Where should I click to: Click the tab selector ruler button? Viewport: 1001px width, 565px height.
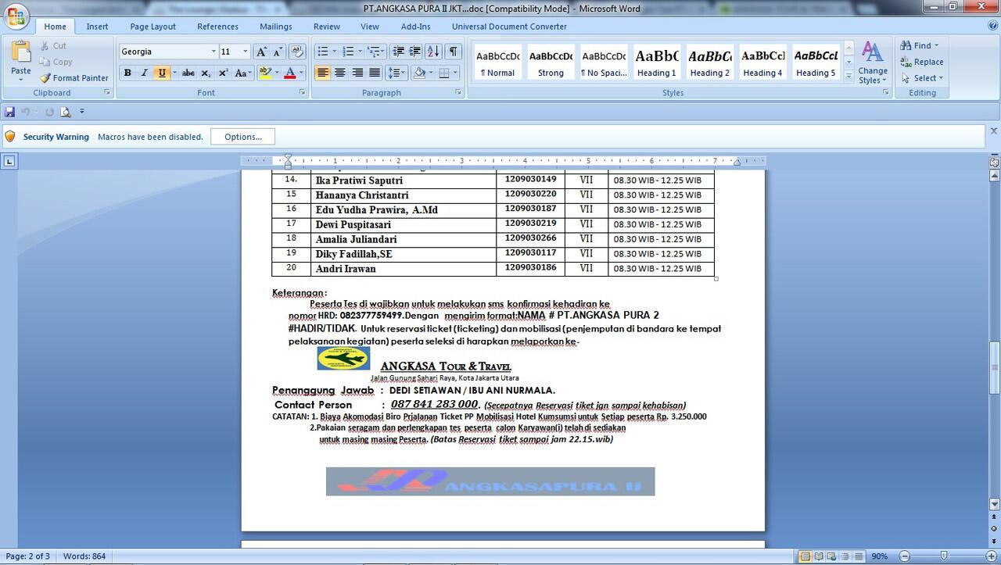tap(9, 162)
